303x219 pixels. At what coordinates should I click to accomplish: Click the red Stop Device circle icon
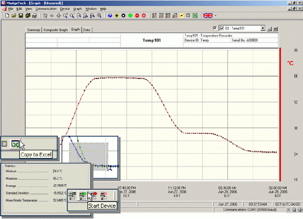pyautogui.click(x=137, y=15)
